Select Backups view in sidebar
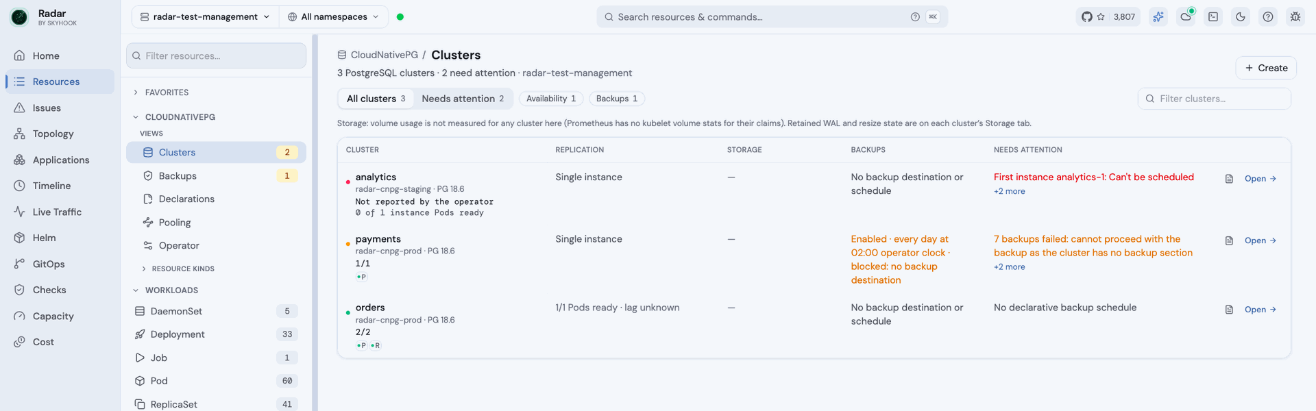The image size is (1316, 411). click(216, 176)
